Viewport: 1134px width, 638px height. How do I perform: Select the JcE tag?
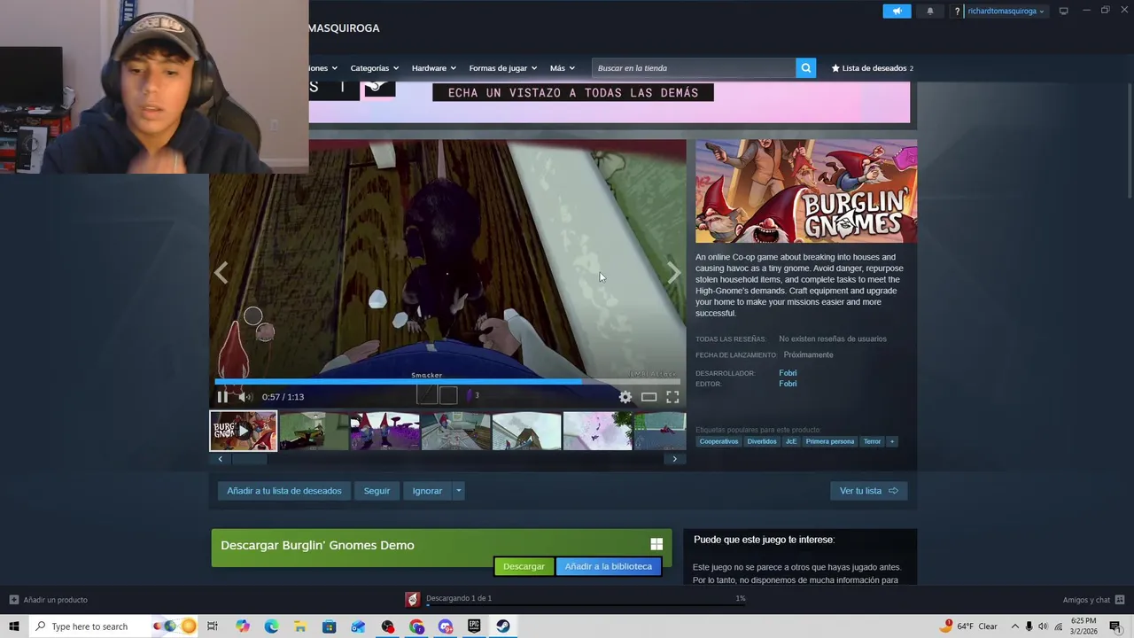791,441
